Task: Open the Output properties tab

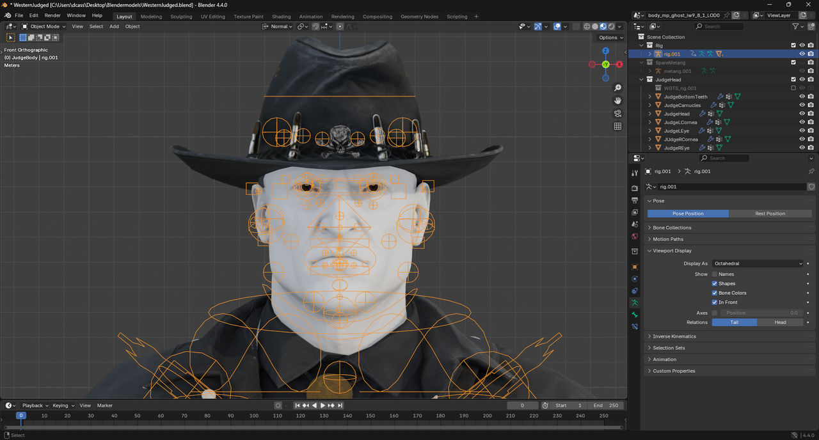Action: click(x=635, y=200)
